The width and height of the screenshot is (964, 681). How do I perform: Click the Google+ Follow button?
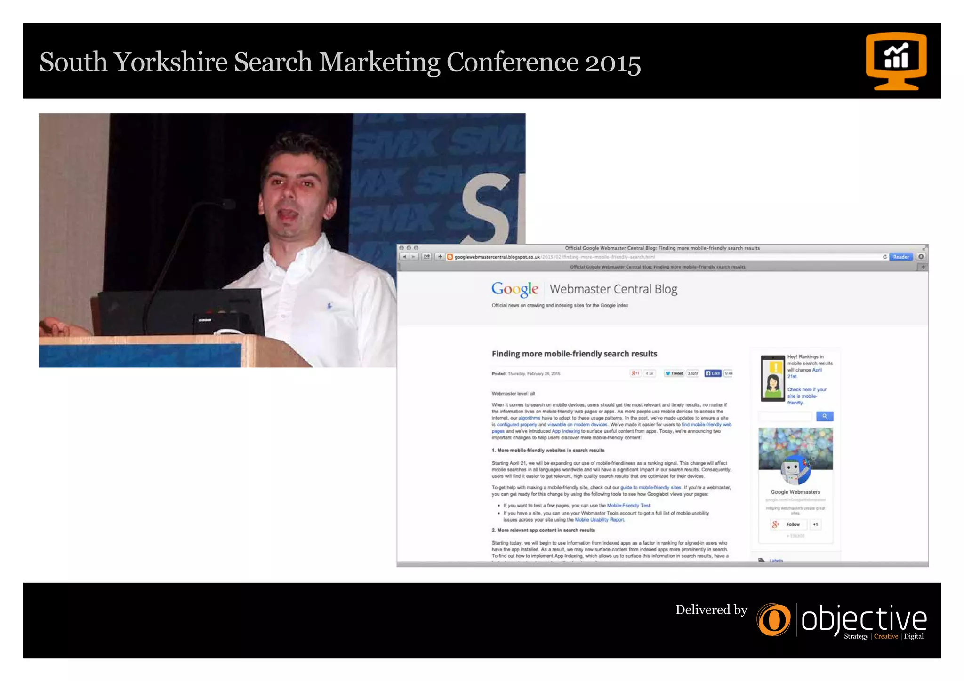788,524
